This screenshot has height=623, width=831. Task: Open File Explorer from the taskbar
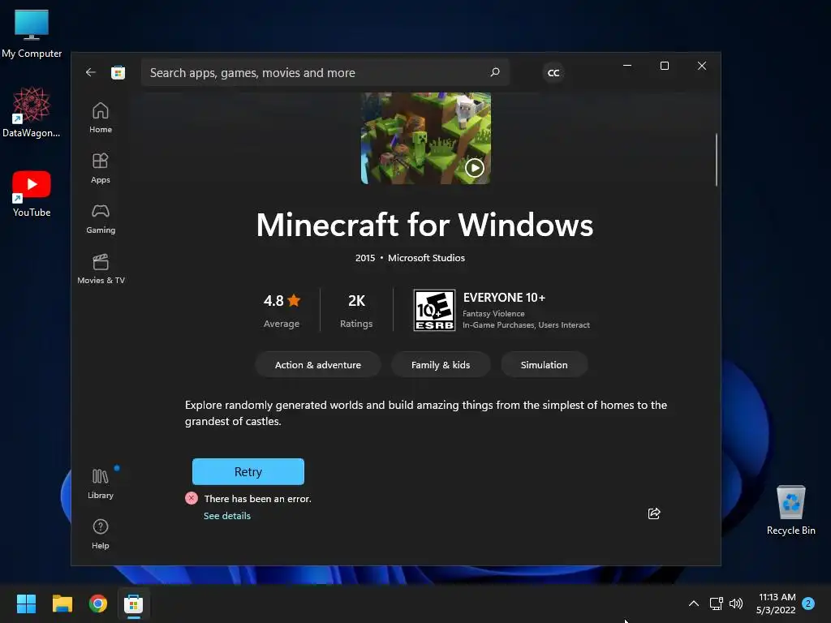pyautogui.click(x=62, y=604)
